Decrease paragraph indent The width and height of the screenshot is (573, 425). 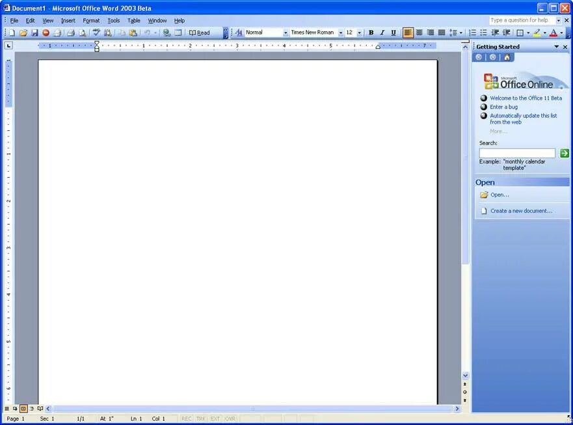[495, 33]
